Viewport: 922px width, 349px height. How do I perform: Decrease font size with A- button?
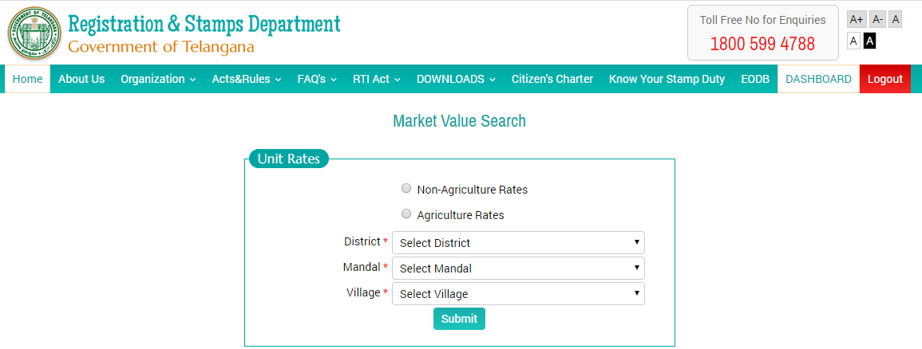click(x=877, y=20)
